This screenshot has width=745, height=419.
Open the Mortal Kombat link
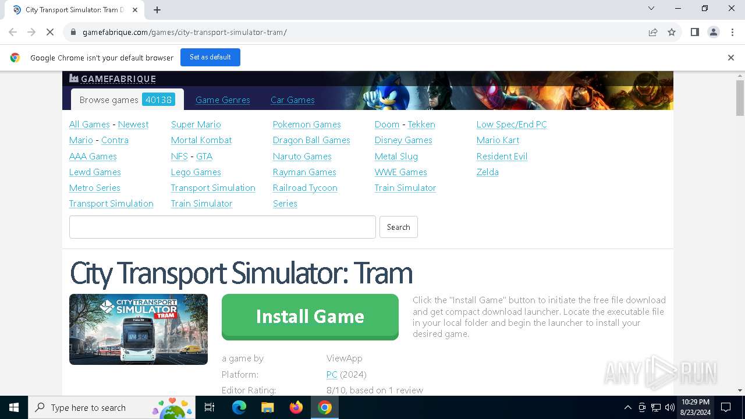[x=201, y=140]
